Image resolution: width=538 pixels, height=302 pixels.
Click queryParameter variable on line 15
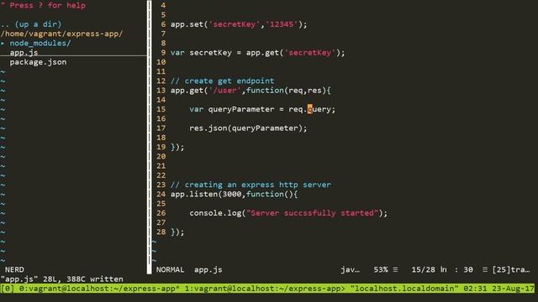pos(241,109)
